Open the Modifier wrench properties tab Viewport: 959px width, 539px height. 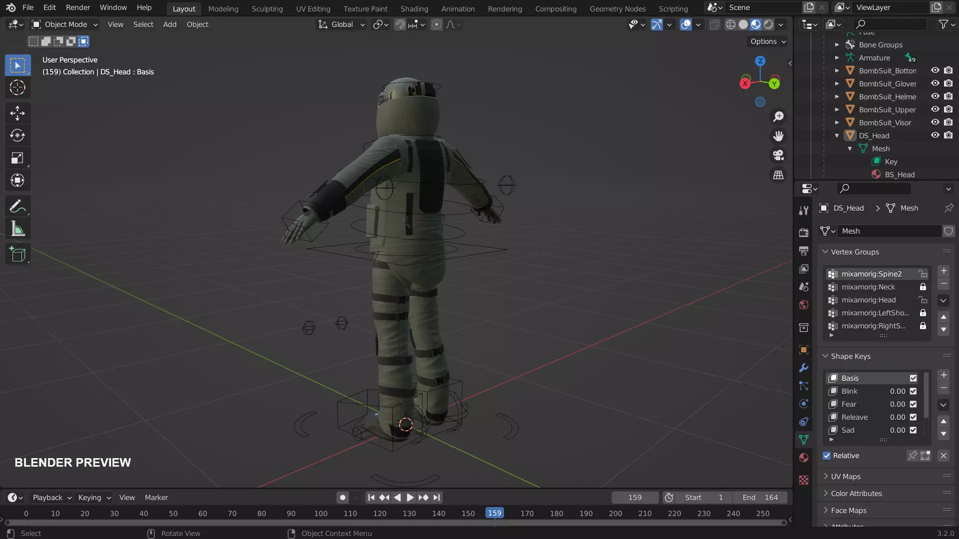tap(804, 368)
